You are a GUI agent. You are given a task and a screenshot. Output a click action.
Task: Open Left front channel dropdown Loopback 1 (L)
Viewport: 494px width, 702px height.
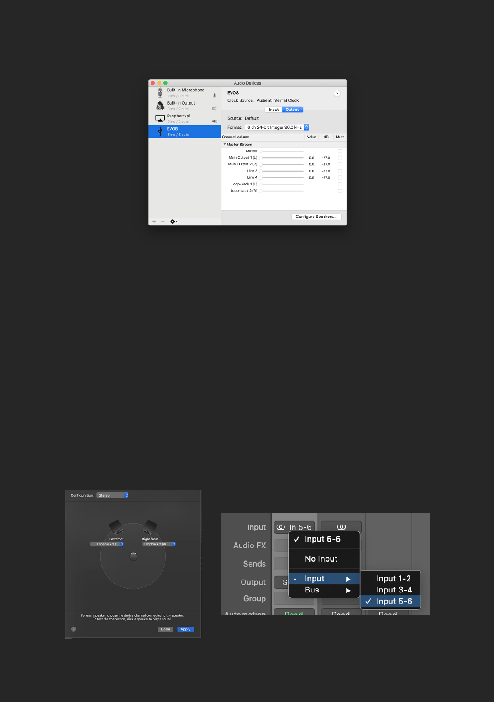(x=107, y=544)
